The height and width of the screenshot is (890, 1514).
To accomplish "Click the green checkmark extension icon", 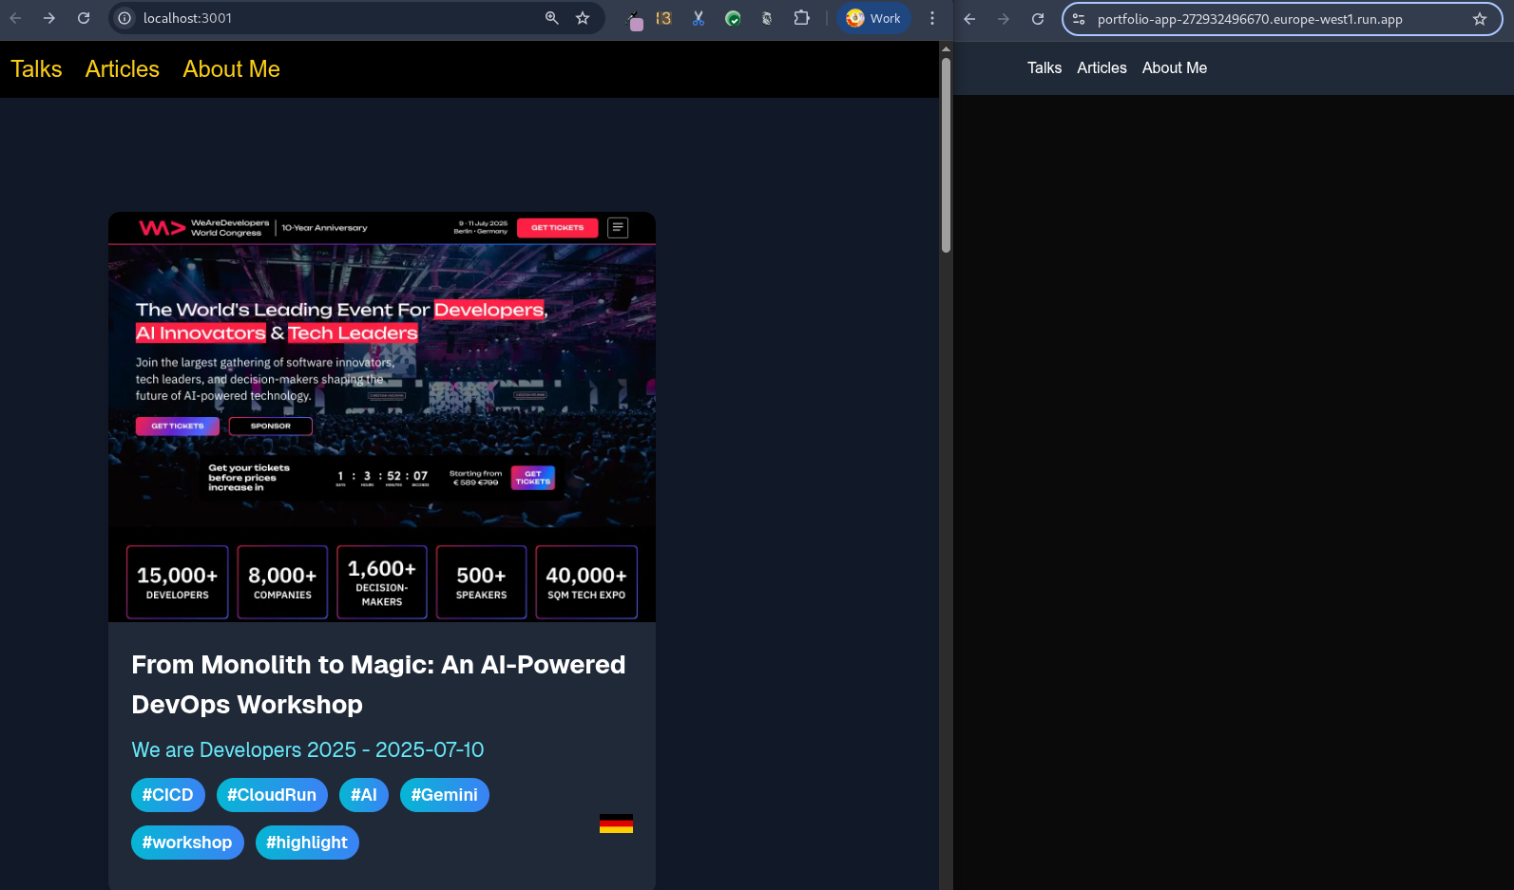I will coord(733,18).
